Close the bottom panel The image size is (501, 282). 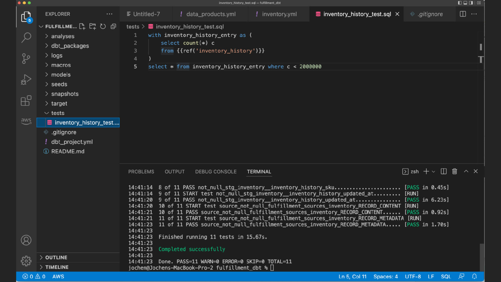tap(476, 171)
